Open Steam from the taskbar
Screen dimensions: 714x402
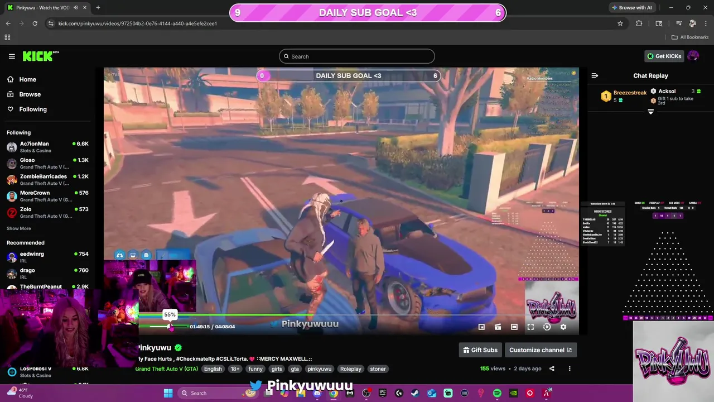[x=415, y=393]
